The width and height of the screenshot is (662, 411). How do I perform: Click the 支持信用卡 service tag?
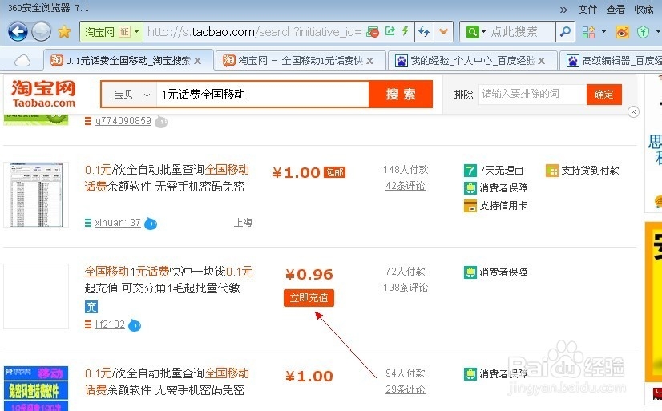click(495, 205)
